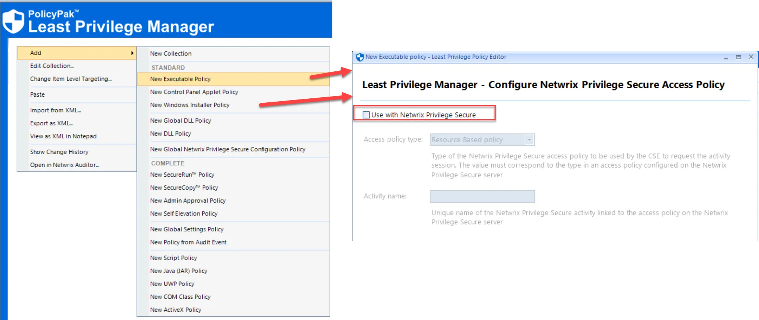Viewport: 759px width, 320px height.
Task: Select New Executable Policy
Action: tap(233, 79)
